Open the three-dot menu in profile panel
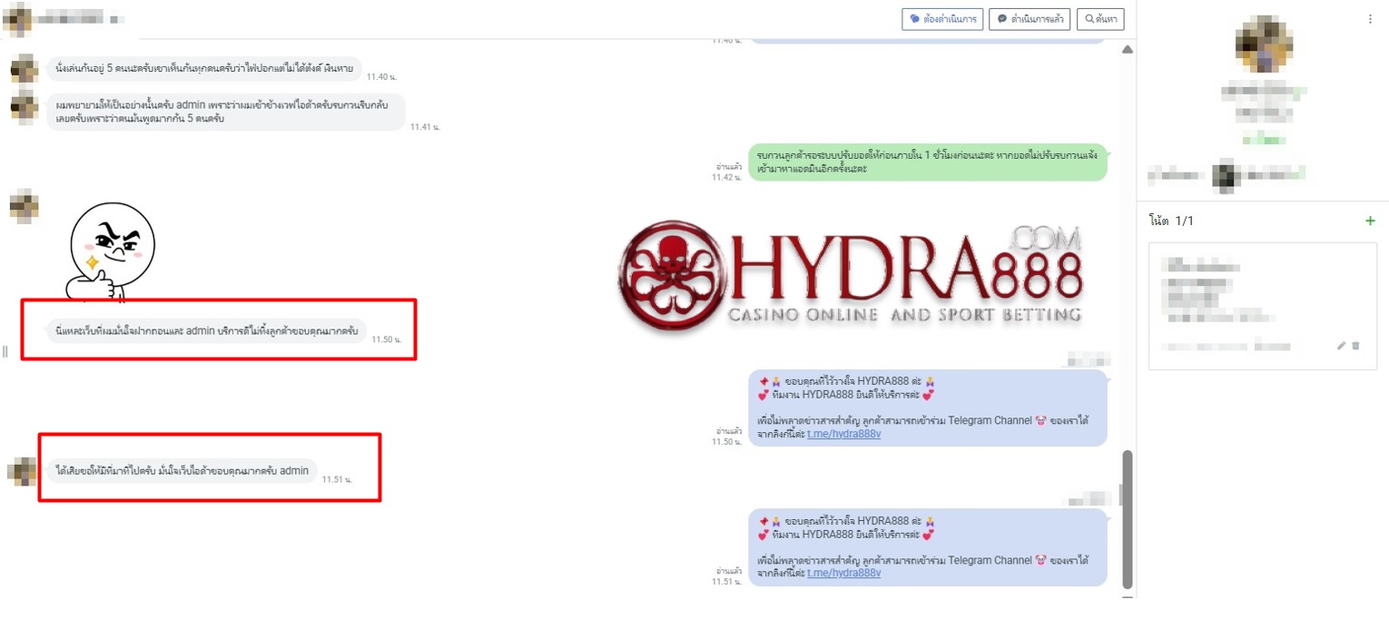 pos(1370,19)
